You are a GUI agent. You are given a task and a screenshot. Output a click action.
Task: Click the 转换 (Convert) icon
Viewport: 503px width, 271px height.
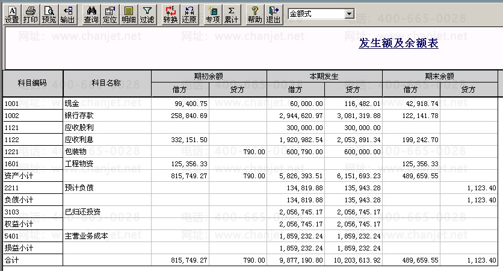tap(171, 14)
